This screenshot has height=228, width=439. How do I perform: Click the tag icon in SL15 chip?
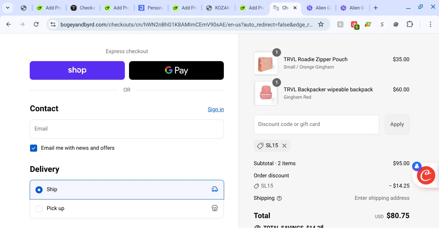point(260,146)
